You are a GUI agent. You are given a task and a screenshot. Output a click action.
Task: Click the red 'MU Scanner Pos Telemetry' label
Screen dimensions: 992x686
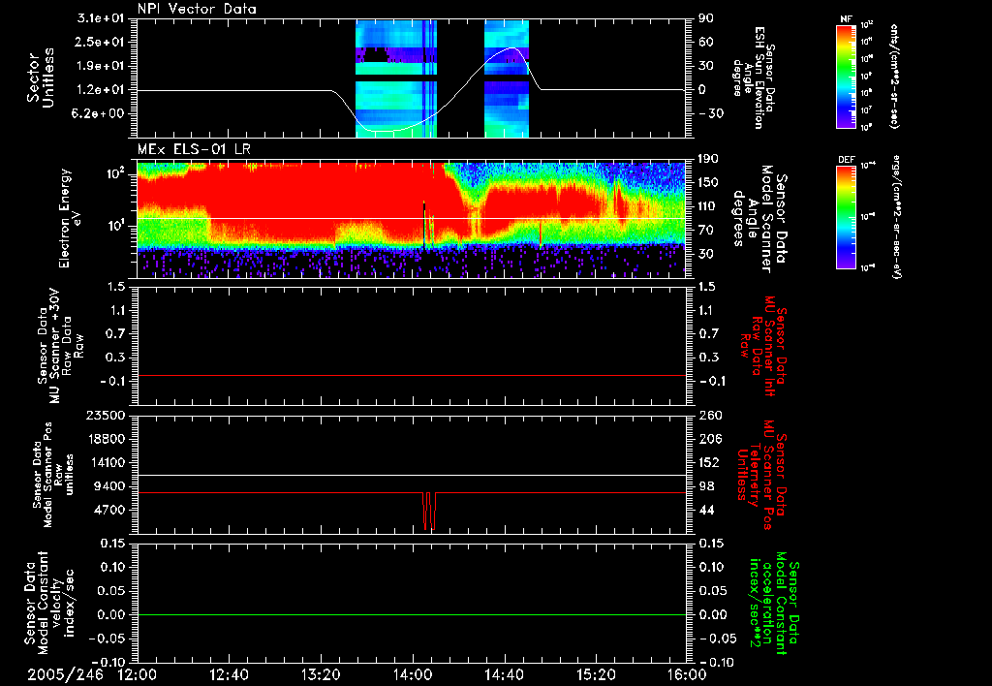point(761,475)
